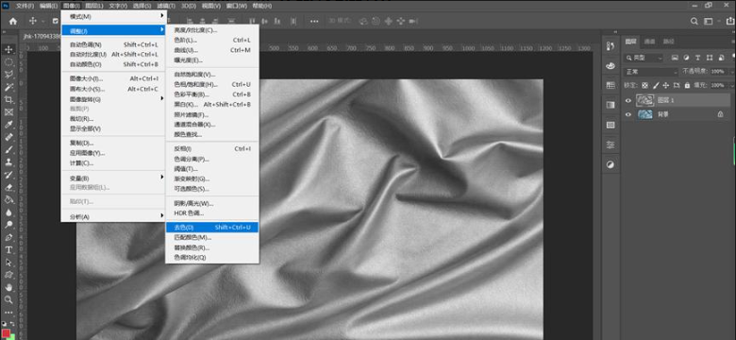Toggle lock all padlock in Layers panel
The width and height of the screenshot is (736, 340).
coord(687,85)
